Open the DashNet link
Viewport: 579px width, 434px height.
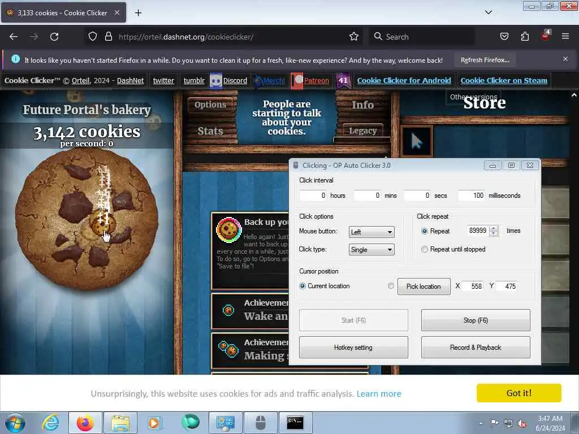[x=131, y=80]
